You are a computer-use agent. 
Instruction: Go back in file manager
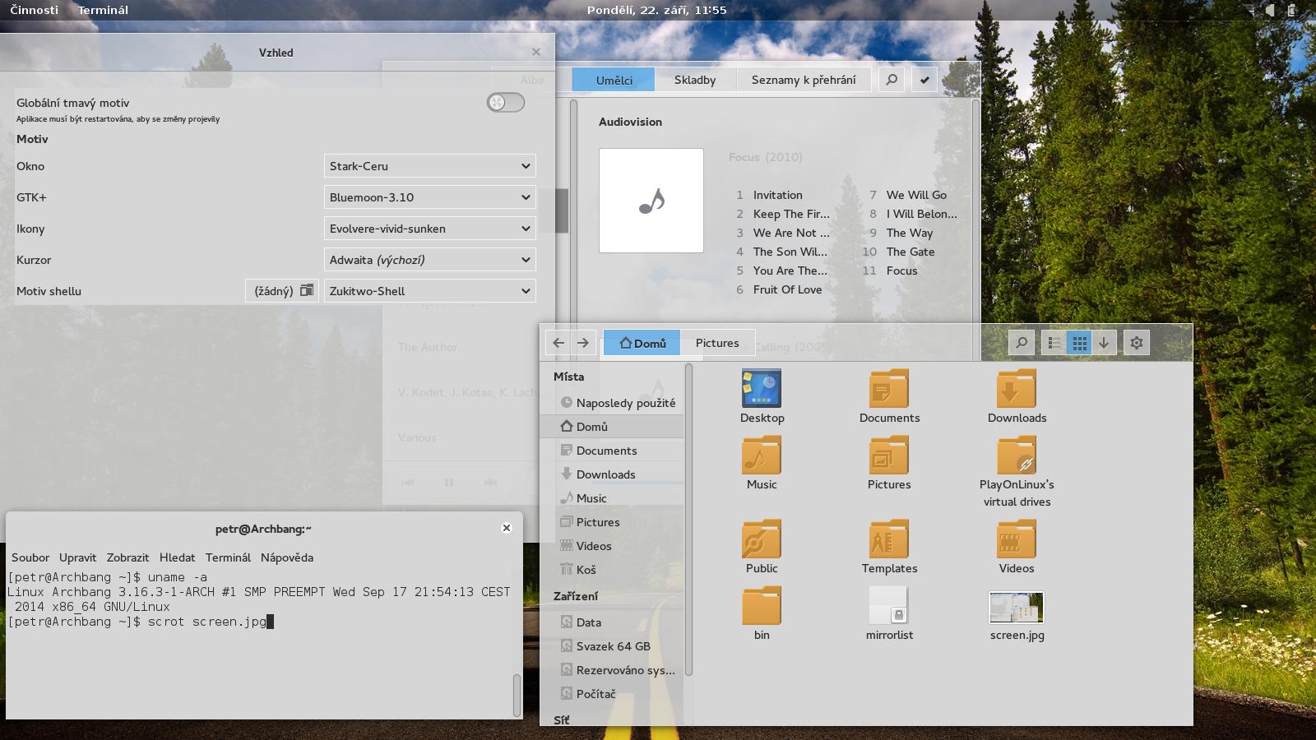coord(558,343)
